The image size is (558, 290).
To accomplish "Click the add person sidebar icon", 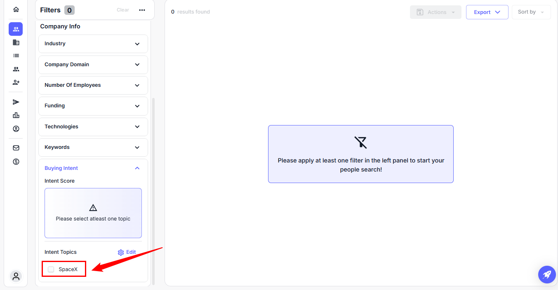I will pyautogui.click(x=16, y=82).
